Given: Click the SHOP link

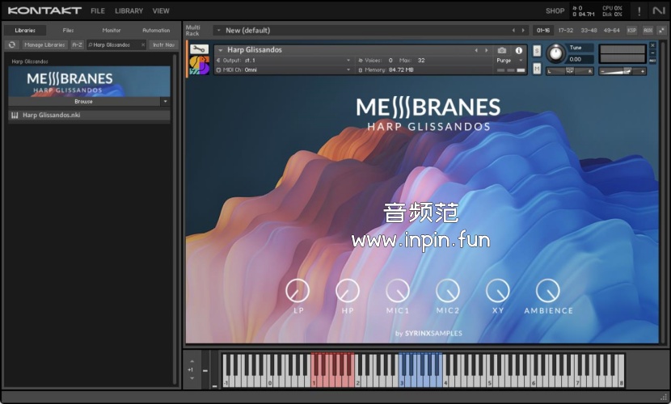Looking at the screenshot, I should [x=555, y=11].
